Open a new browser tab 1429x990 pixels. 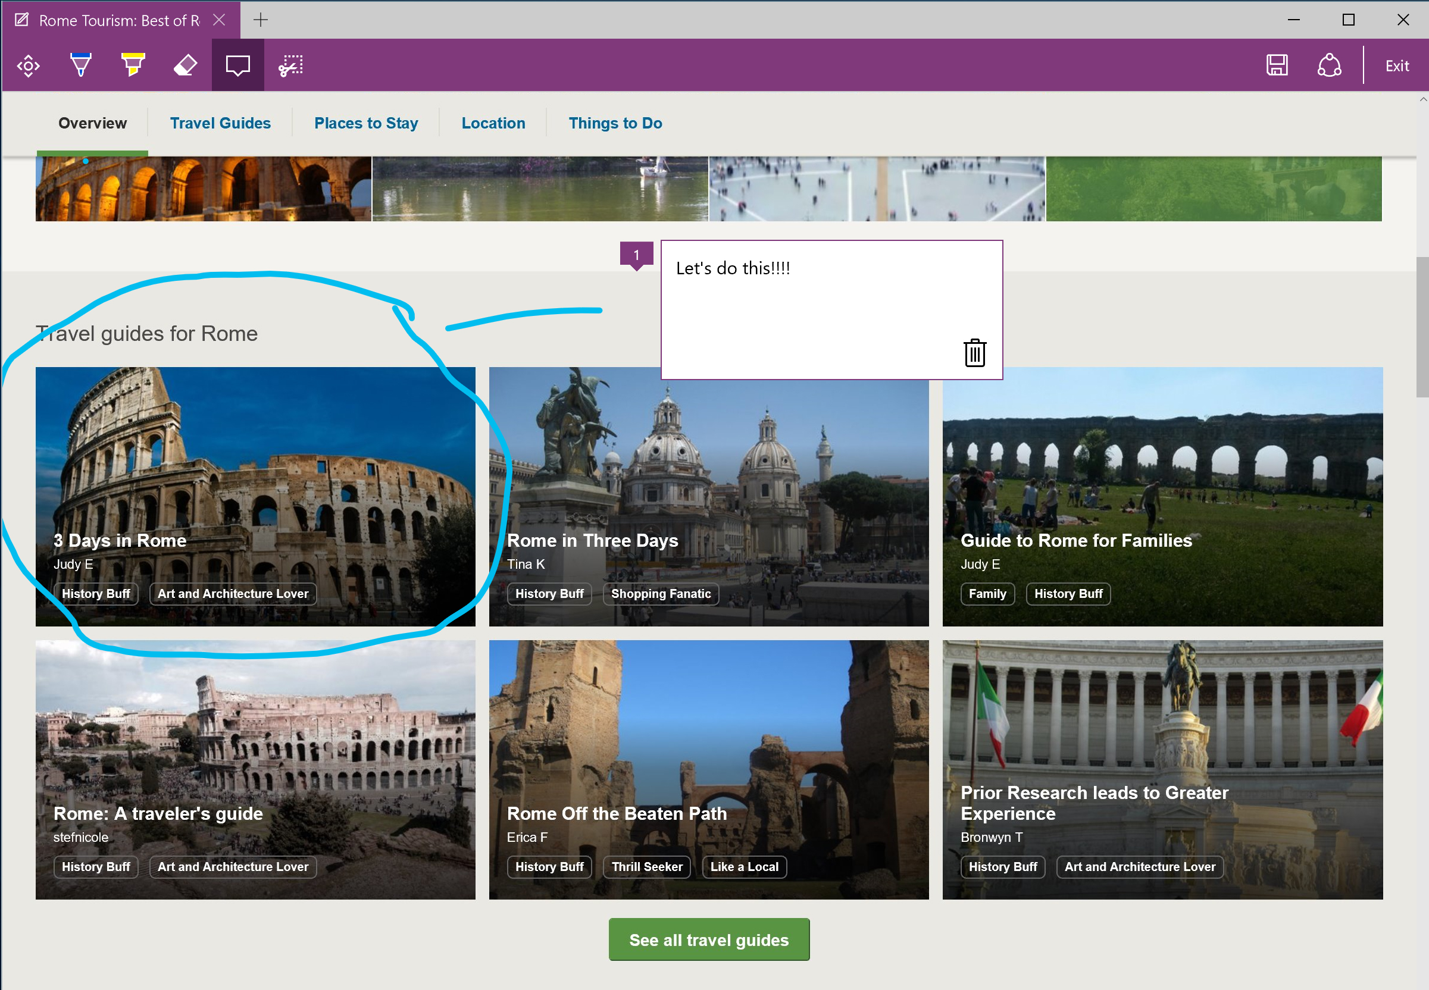(x=260, y=19)
